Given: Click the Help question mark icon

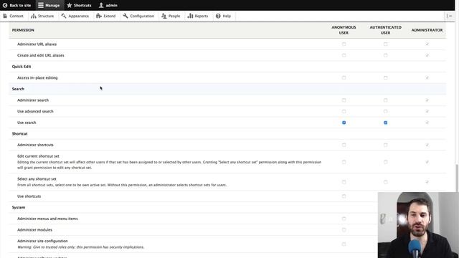Looking at the screenshot, I should pyautogui.click(x=218, y=16).
